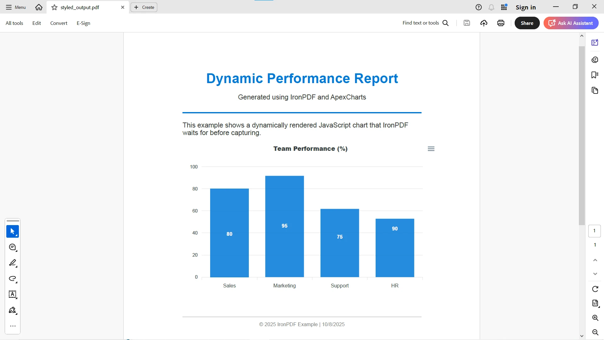Star the styled_output.pdf tab
604x340 pixels.
click(54, 7)
